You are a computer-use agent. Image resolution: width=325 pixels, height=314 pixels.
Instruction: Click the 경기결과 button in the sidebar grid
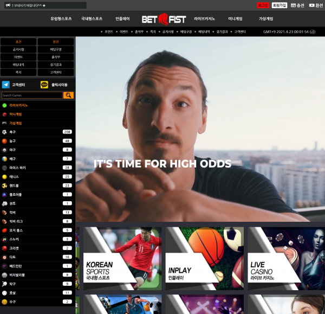[x=56, y=65]
